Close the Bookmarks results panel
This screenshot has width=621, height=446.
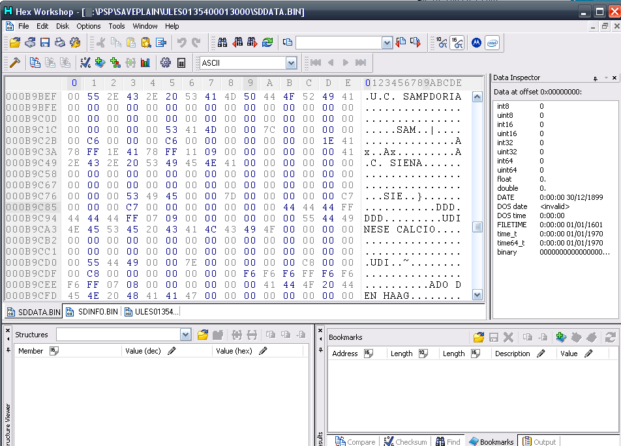tap(320, 330)
